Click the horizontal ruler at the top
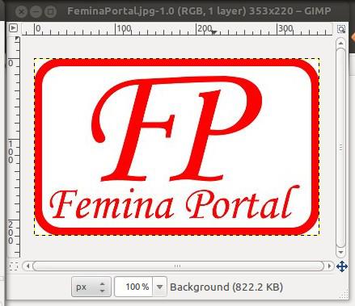This screenshot has width=355, height=306. pos(177,29)
